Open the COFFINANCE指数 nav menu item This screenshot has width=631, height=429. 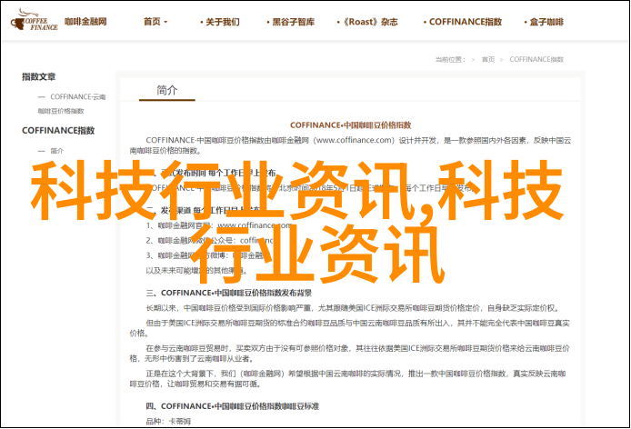[x=463, y=22]
